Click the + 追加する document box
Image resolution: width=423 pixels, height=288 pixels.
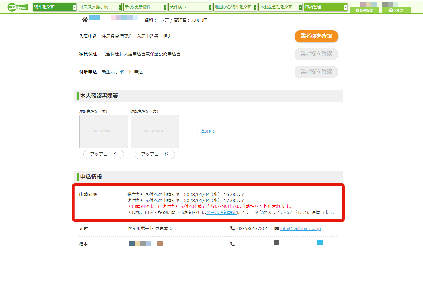coord(206,131)
